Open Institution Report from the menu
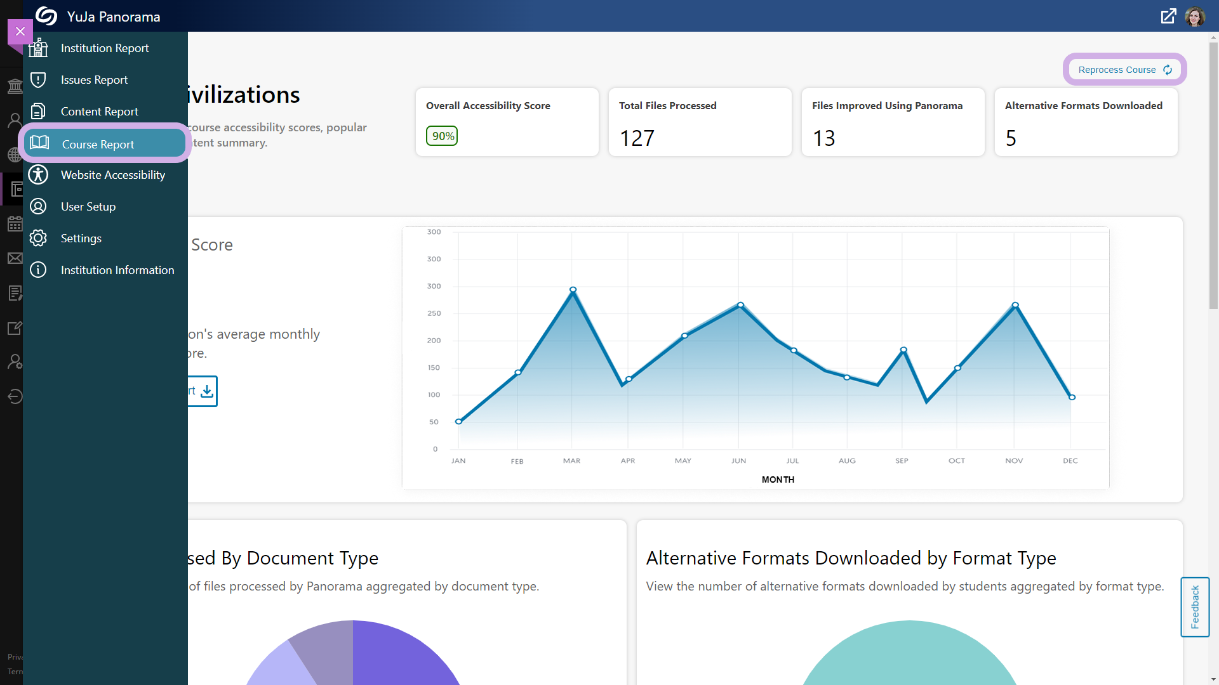 [105, 48]
